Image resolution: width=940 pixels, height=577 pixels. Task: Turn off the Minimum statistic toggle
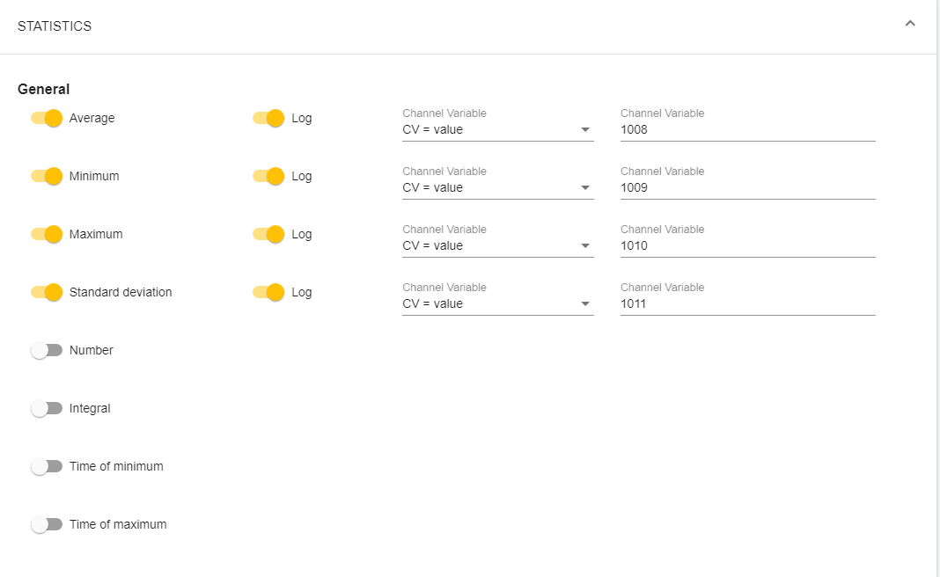pyautogui.click(x=47, y=176)
